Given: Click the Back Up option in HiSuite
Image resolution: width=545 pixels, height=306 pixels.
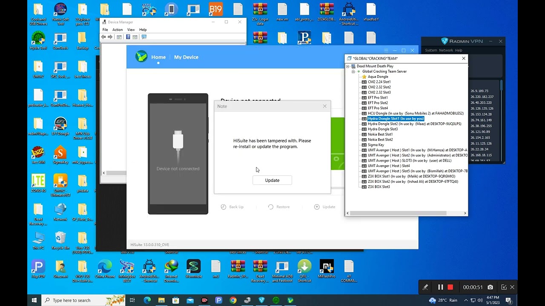Looking at the screenshot, I should pyautogui.click(x=232, y=207).
